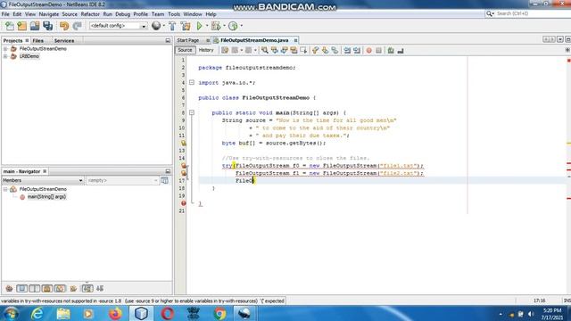Click the Shift Line Left icon in the editor toolbar
The width and height of the screenshot is (571, 321).
[x=347, y=51]
